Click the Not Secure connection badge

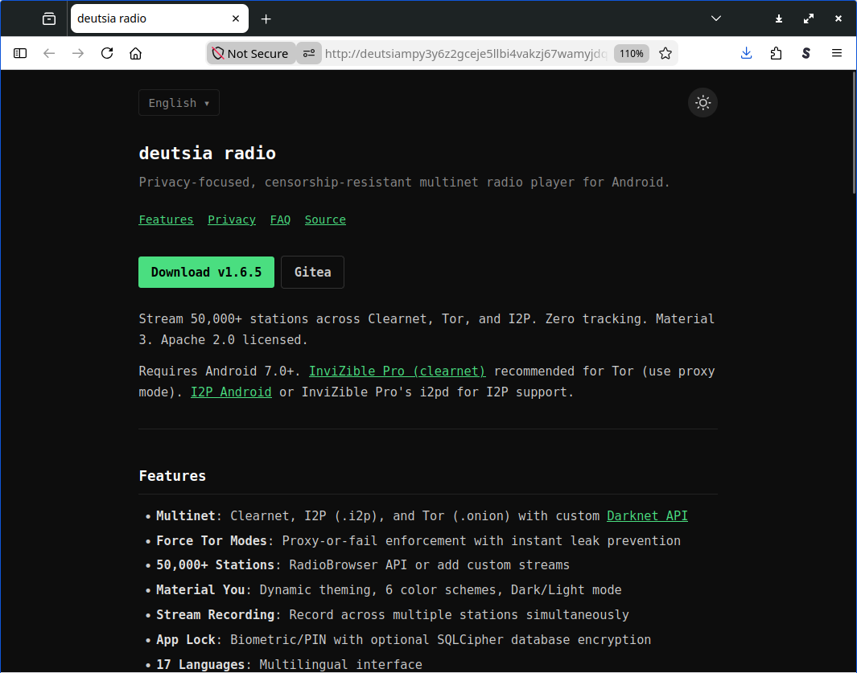coord(251,53)
